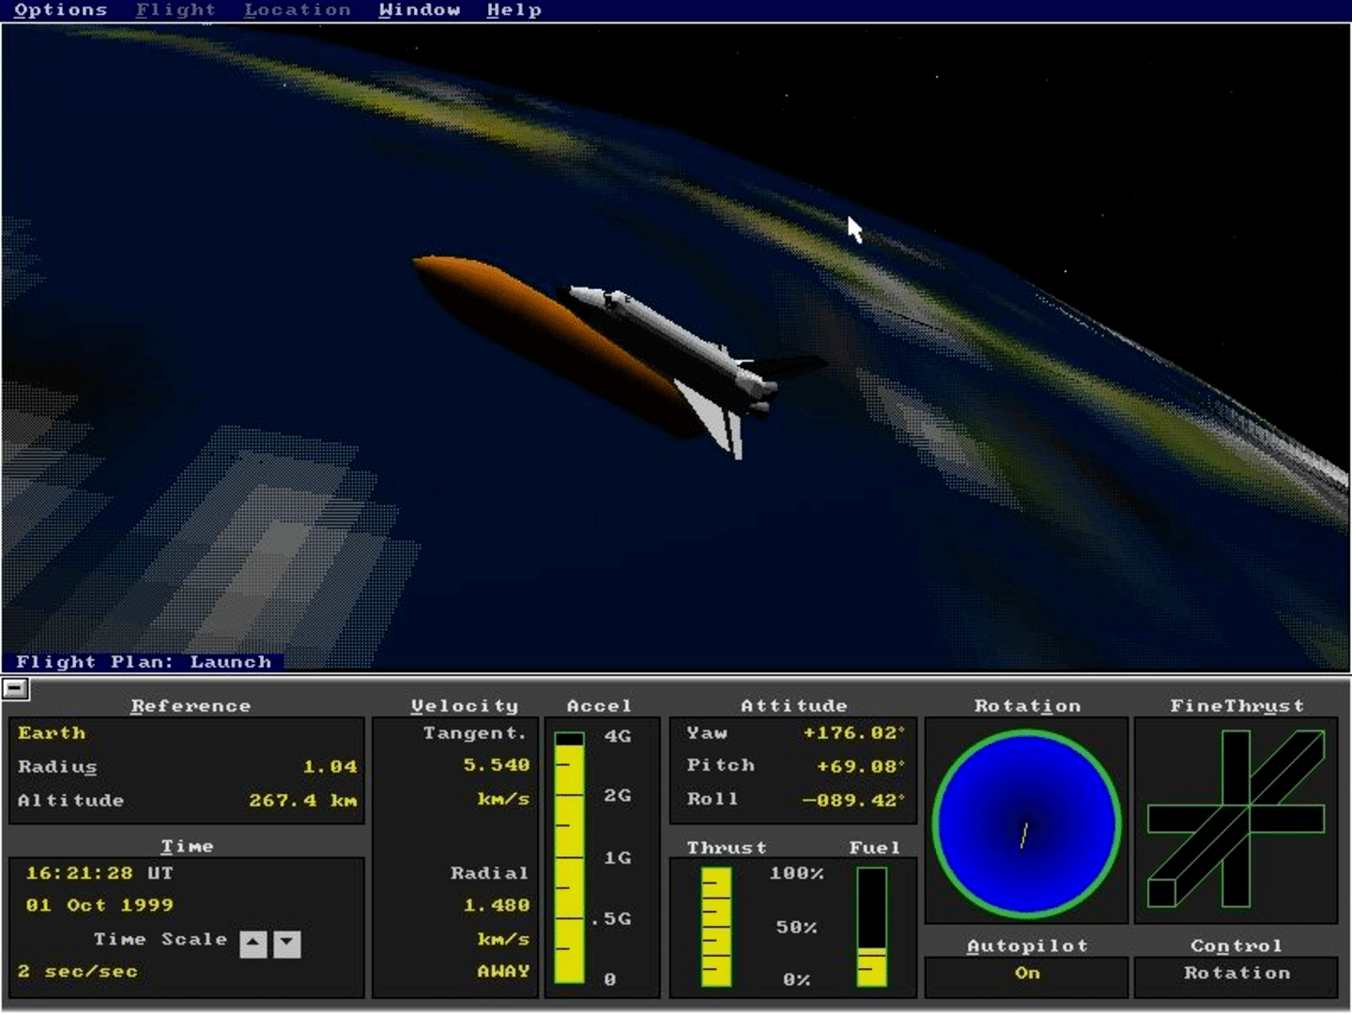Toggle the Autopilot On button
This screenshot has height=1014, width=1352.
tap(1026, 975)
